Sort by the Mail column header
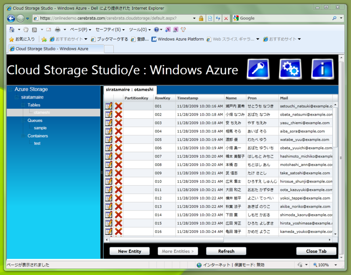 [305, 98]
